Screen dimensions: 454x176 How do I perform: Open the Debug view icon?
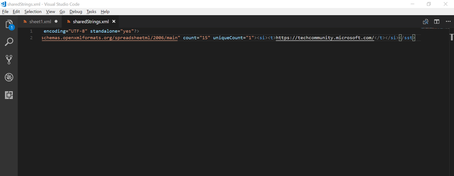point(9,77)
